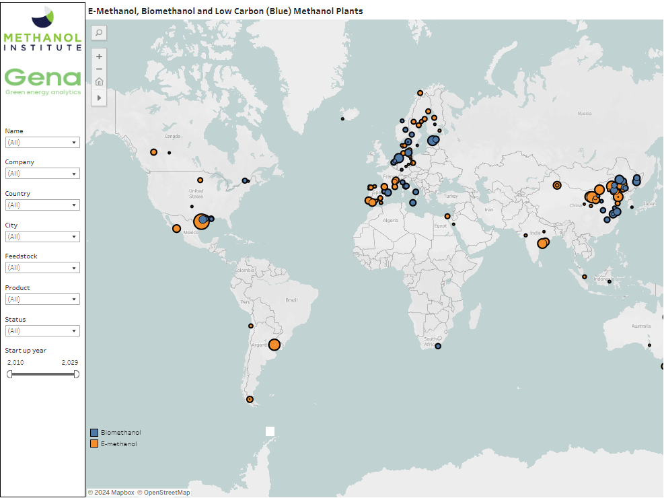Click the Gena Green energy analytics logo

(43, 81)
